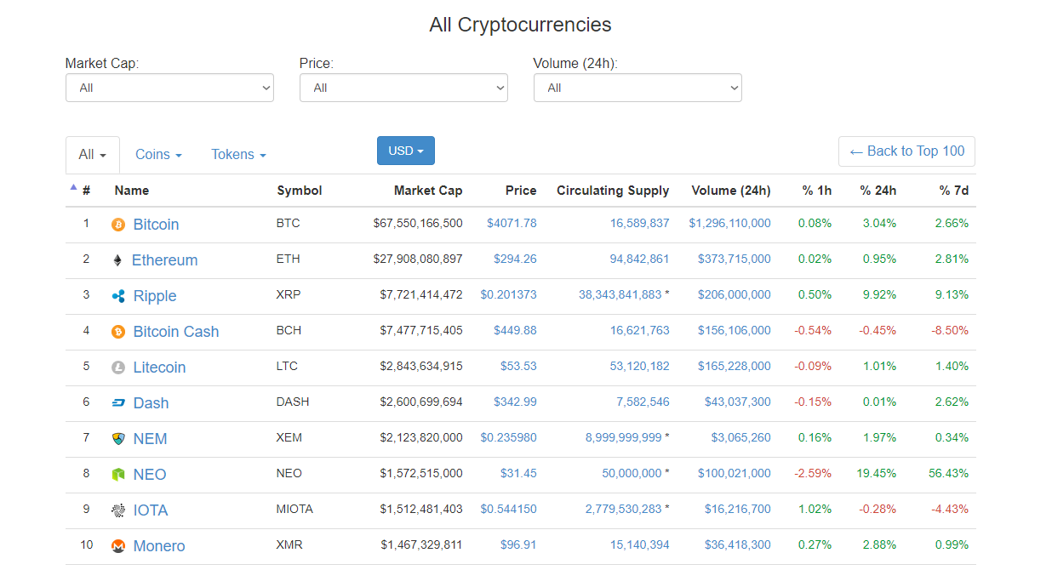Viewport: 1052px width, 570px height.
Task: Click the Ethereum diamond logo icon
Action: (117, 260)
